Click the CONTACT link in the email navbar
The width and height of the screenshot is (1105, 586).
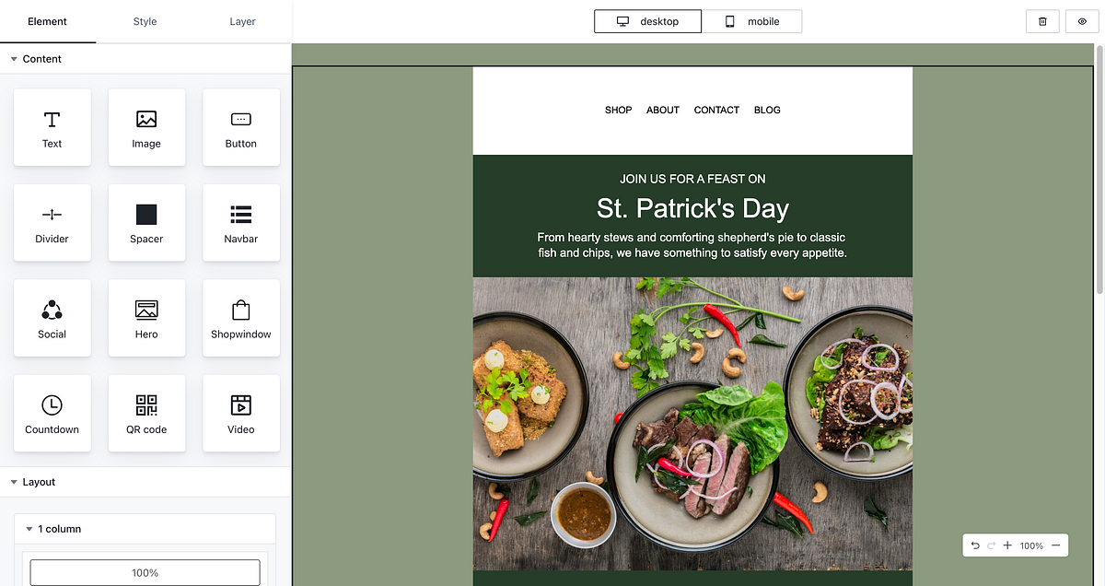click(716, 110)
